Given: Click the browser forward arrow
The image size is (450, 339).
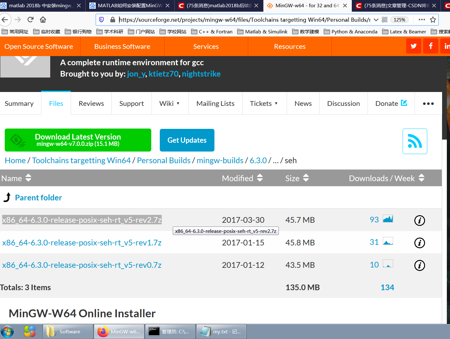Looking at the screenshot, I should (x=18, y=20).
